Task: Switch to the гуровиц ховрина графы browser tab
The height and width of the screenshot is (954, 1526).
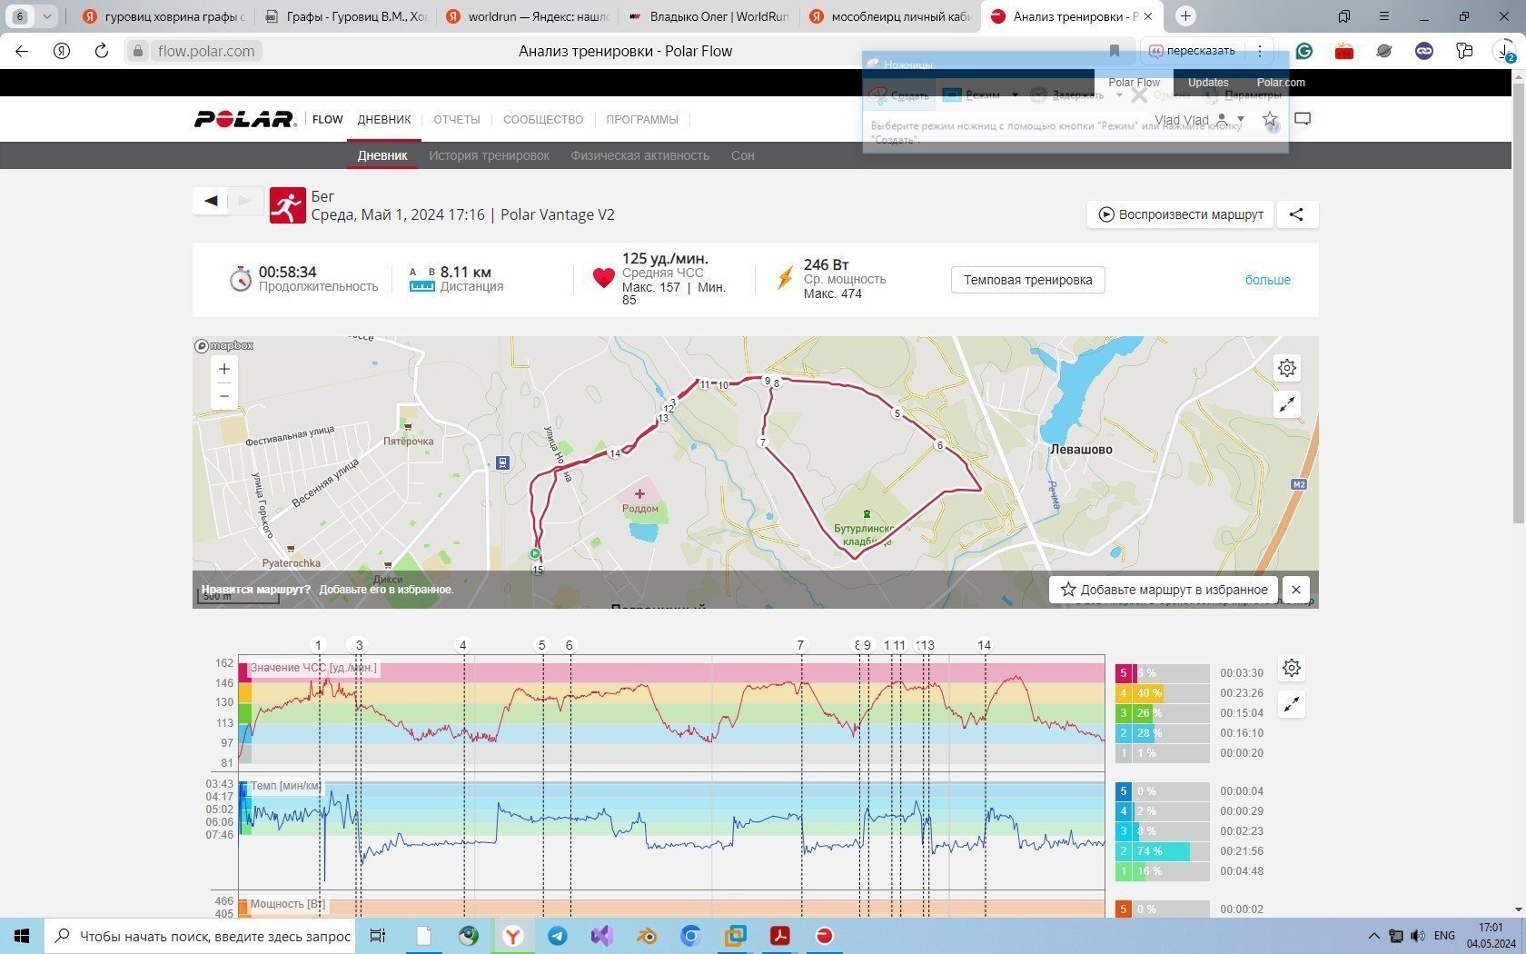Action: [x=163, y=16]
